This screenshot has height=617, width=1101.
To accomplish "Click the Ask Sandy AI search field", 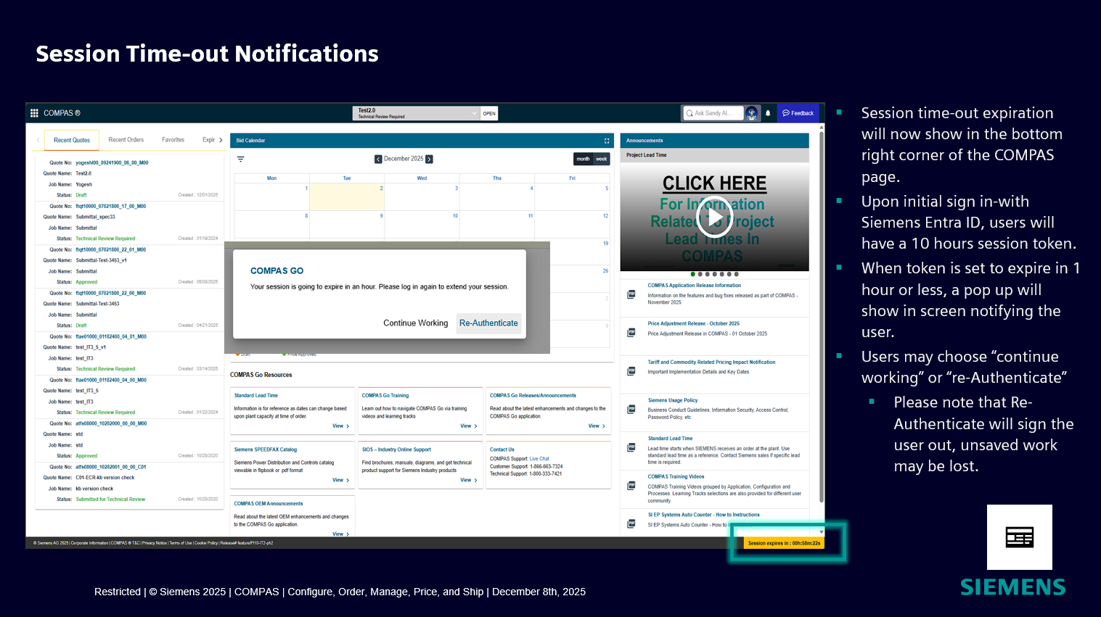I will 716,113.
